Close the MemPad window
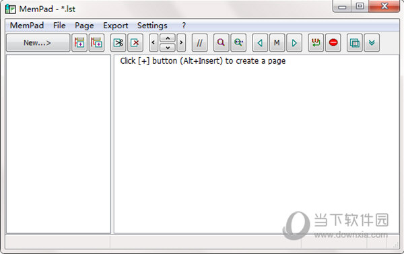This screenshot has width=404, height=254. click(384, 7)
